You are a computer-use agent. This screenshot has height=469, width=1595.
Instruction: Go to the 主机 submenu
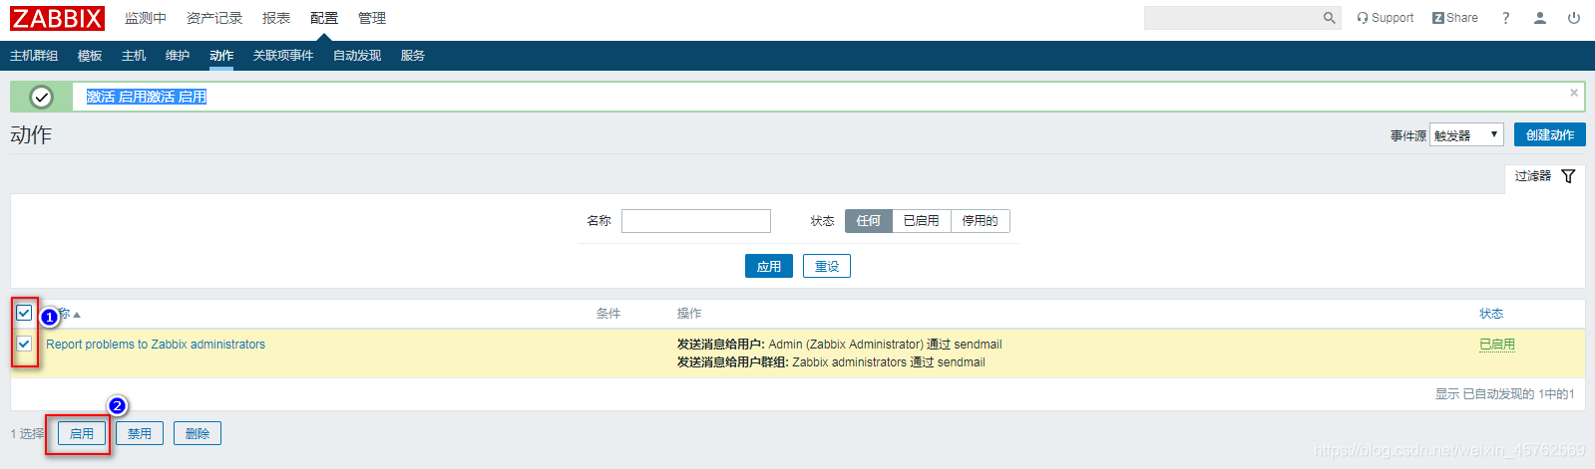pyautogui.click(x=134, y=56)
